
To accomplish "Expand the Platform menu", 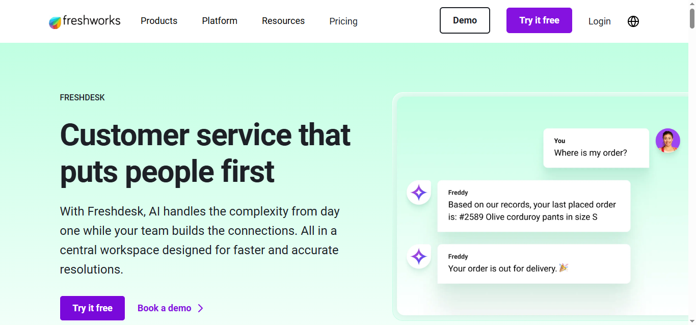I will [220, 21].
